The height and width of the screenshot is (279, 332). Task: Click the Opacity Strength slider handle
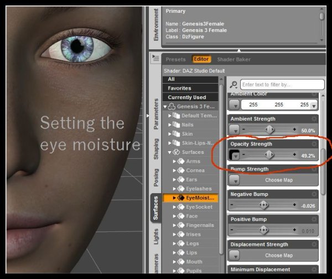(x=269, y=156)
